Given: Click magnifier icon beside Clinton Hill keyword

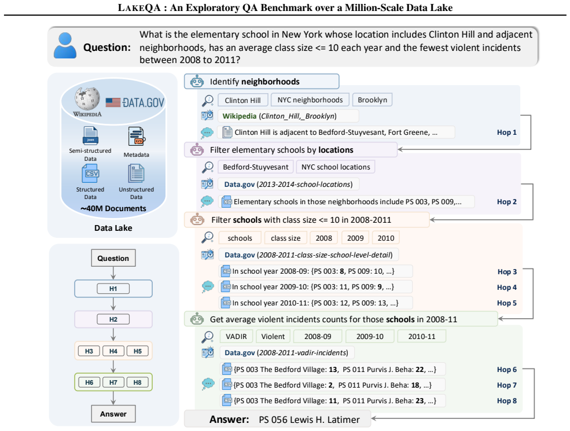Looking at the screenshot, I should [208, 100].
